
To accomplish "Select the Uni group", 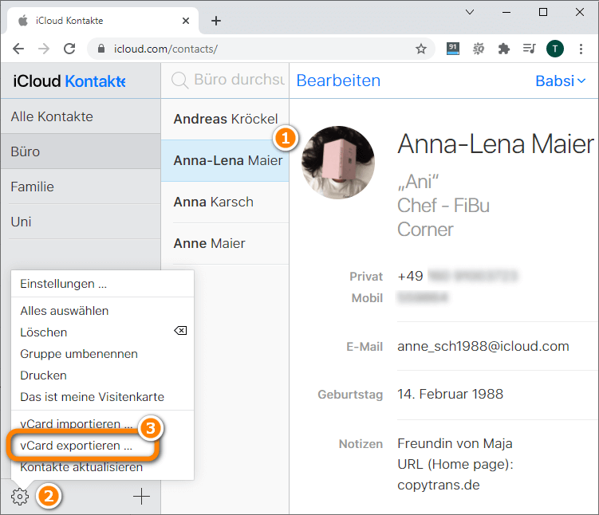I will pos(81,222).
